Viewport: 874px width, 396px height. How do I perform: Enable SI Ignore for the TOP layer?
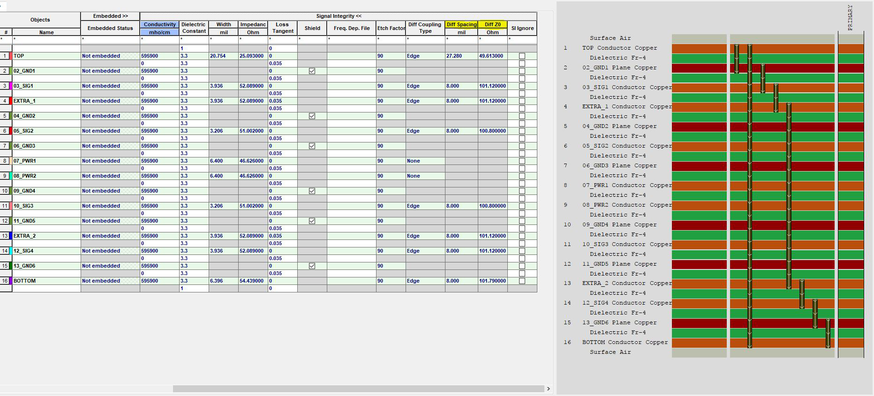pos(522,56)
